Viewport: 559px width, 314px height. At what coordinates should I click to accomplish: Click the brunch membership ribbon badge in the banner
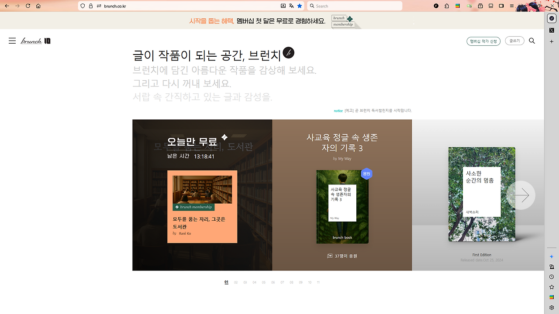coord(343,20)
